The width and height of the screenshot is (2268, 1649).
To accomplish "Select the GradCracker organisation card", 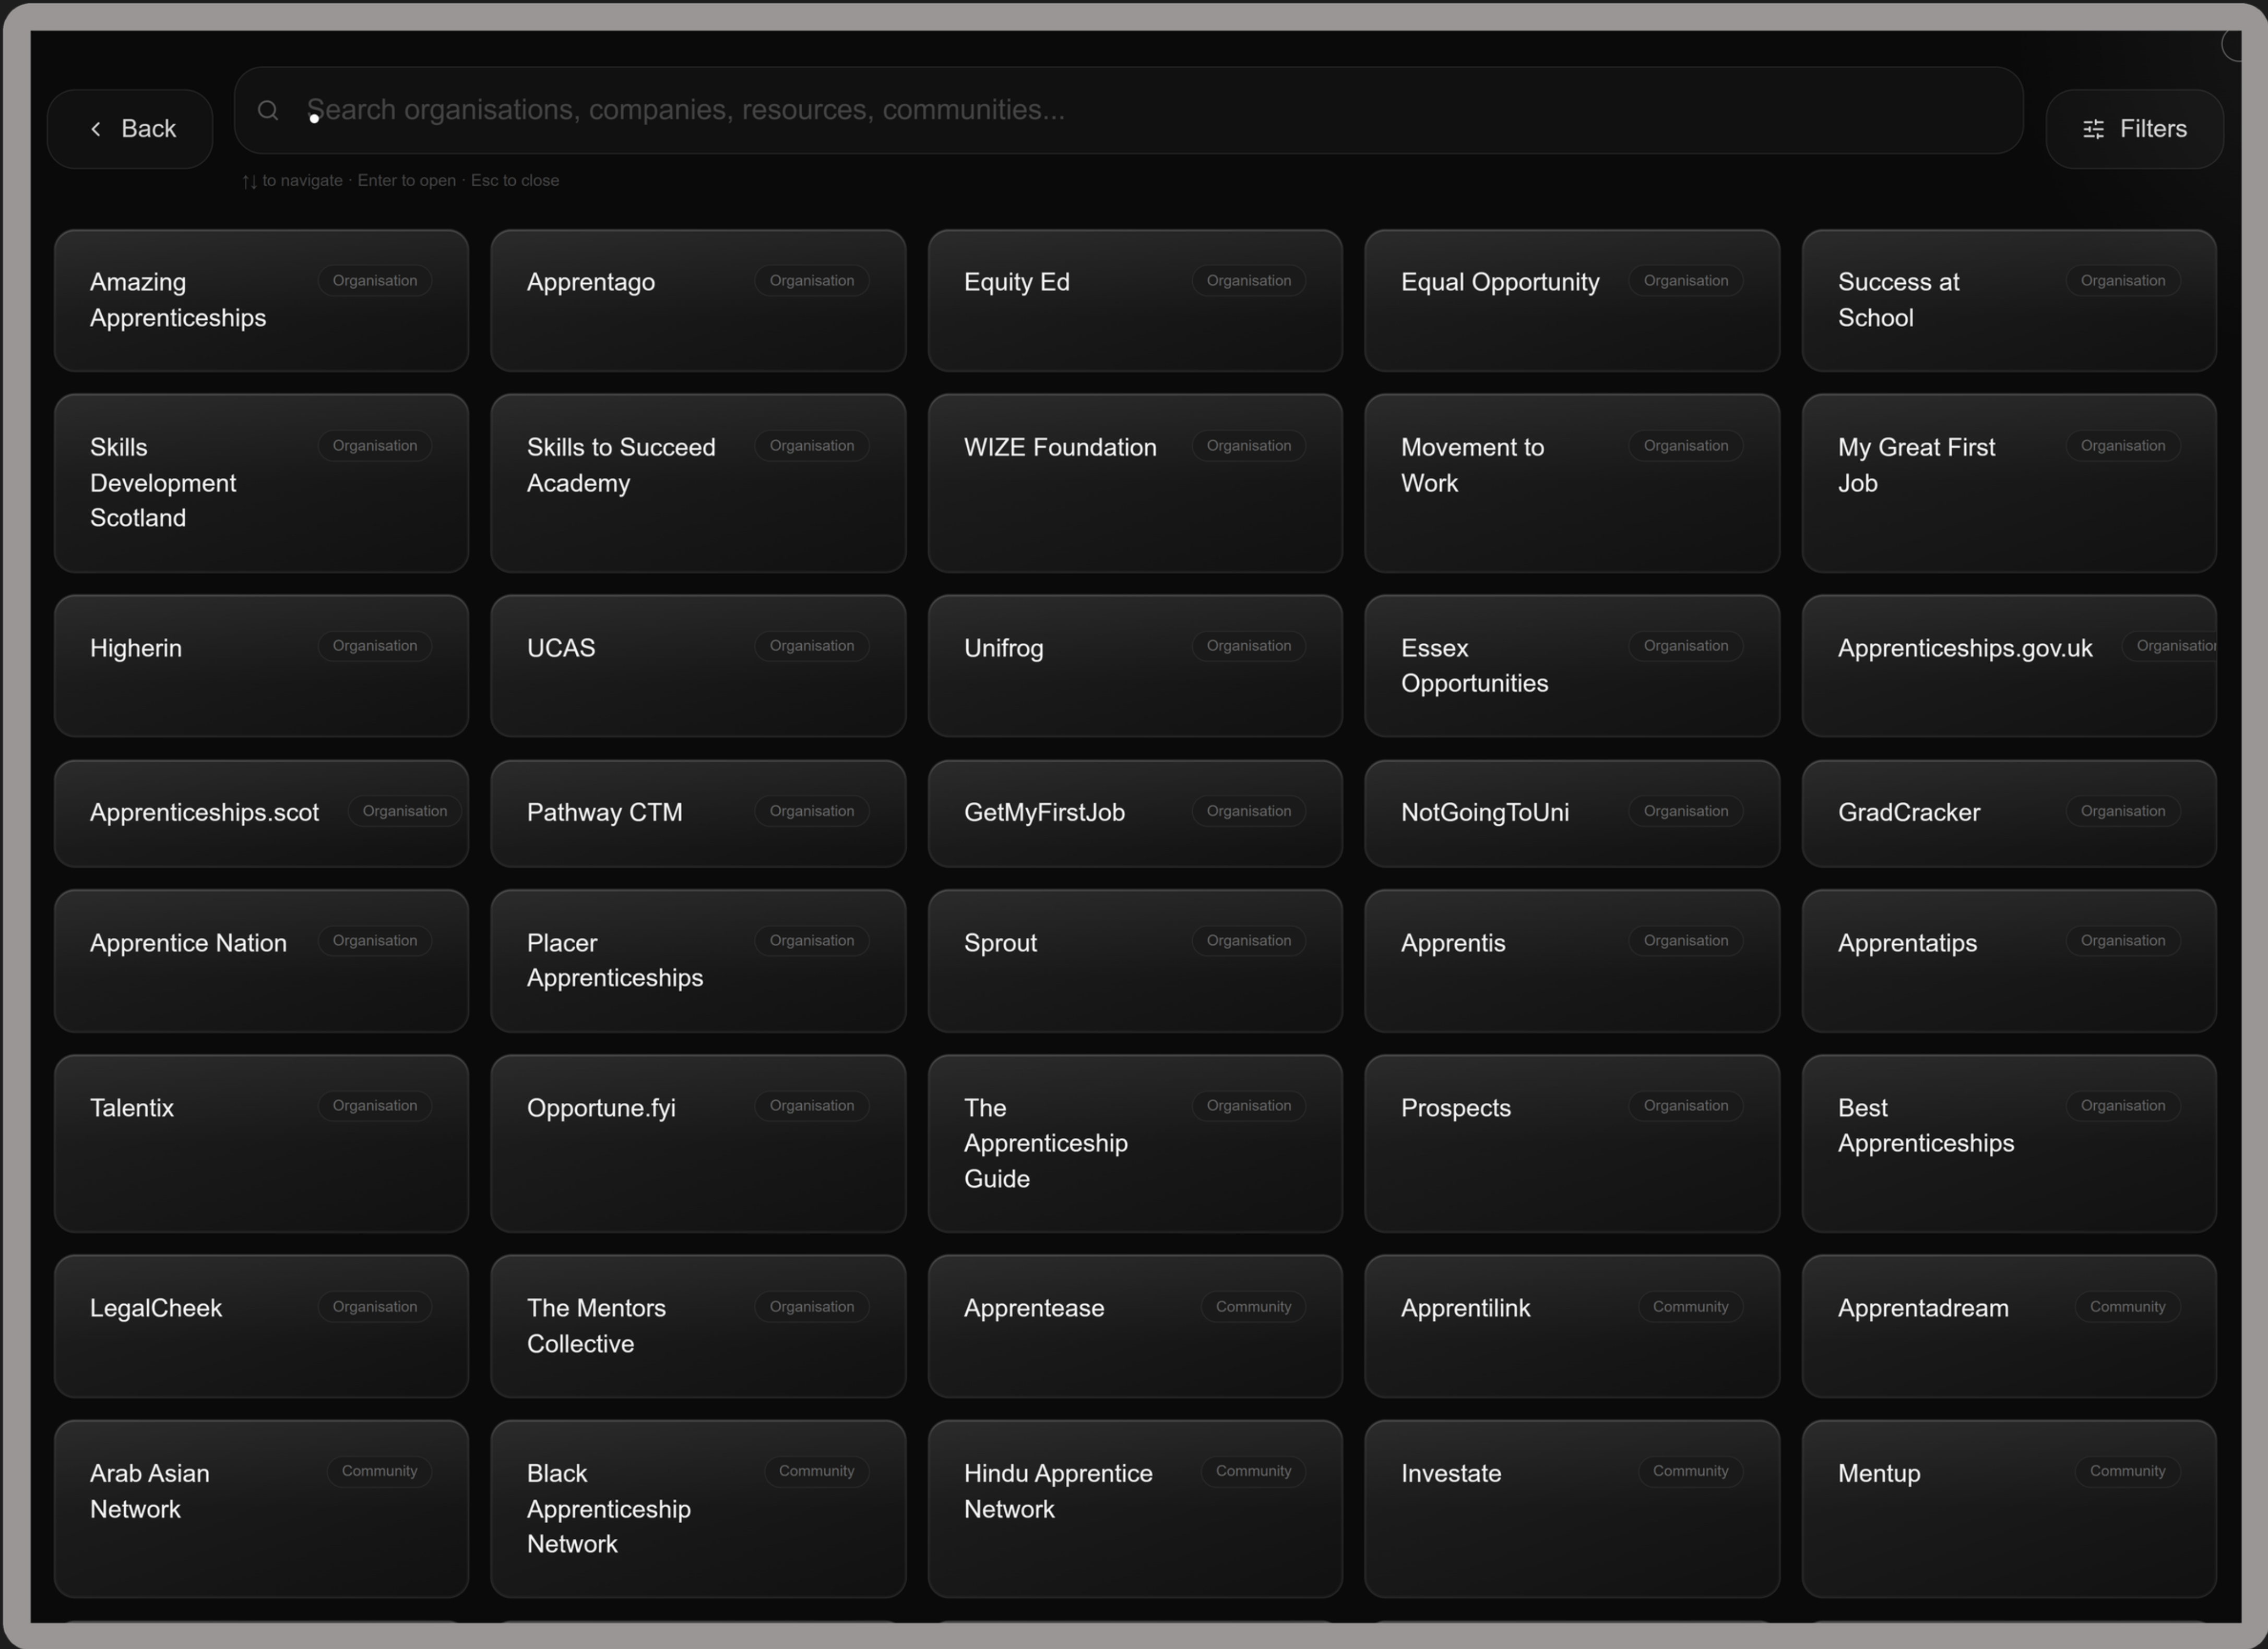I will point(2009,813).
